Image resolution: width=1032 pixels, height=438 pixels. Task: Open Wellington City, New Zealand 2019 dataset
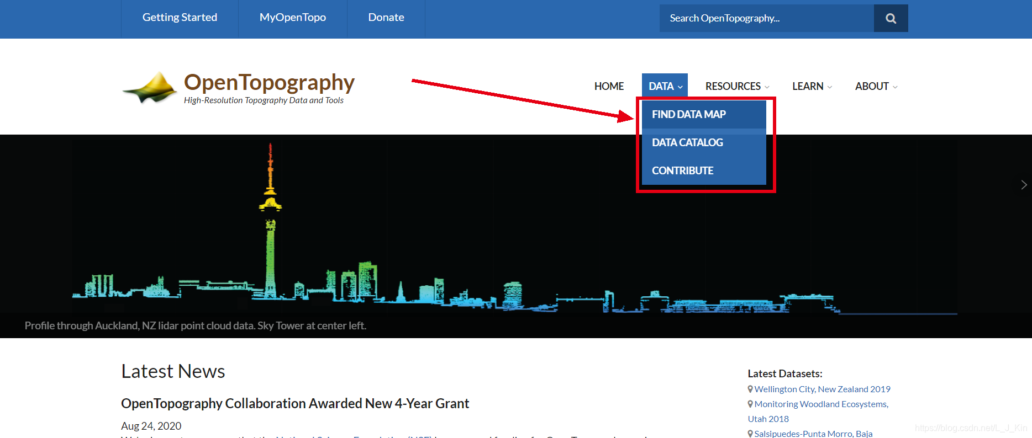click(x=822, y=389)
